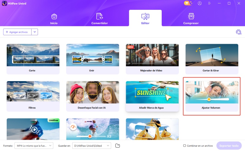Open the Mejorador de Video card
The height and width of the screenshot is (151, 245).
pos(152,59)
